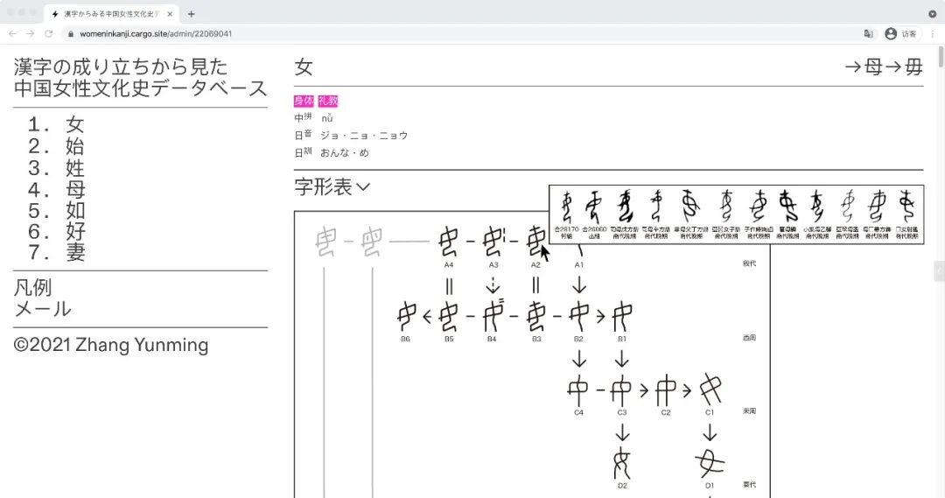The width and height of the screenshot is (945, 498).
Task: Select glyph B1 in the 西周 row
Action: 622,316
